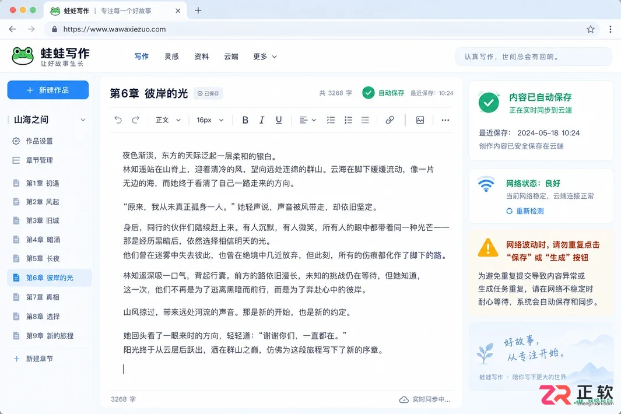Image resolution: width=621 pixels, height=414 pixels.
Task: Click the icon beside 章节管理
Action: 16,160
